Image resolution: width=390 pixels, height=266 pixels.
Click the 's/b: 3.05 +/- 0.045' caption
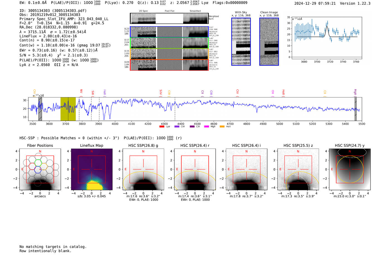pyautogui.click(x=92, y=196)
